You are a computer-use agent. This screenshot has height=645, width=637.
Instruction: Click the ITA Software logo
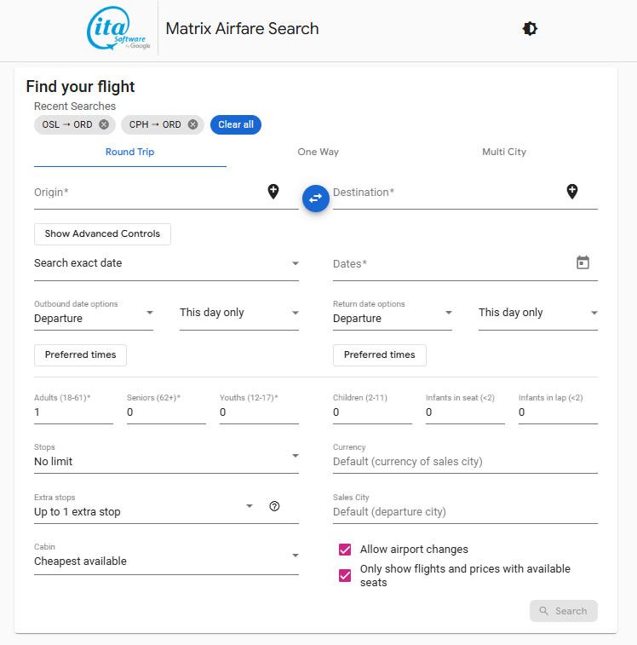(118, 28)
